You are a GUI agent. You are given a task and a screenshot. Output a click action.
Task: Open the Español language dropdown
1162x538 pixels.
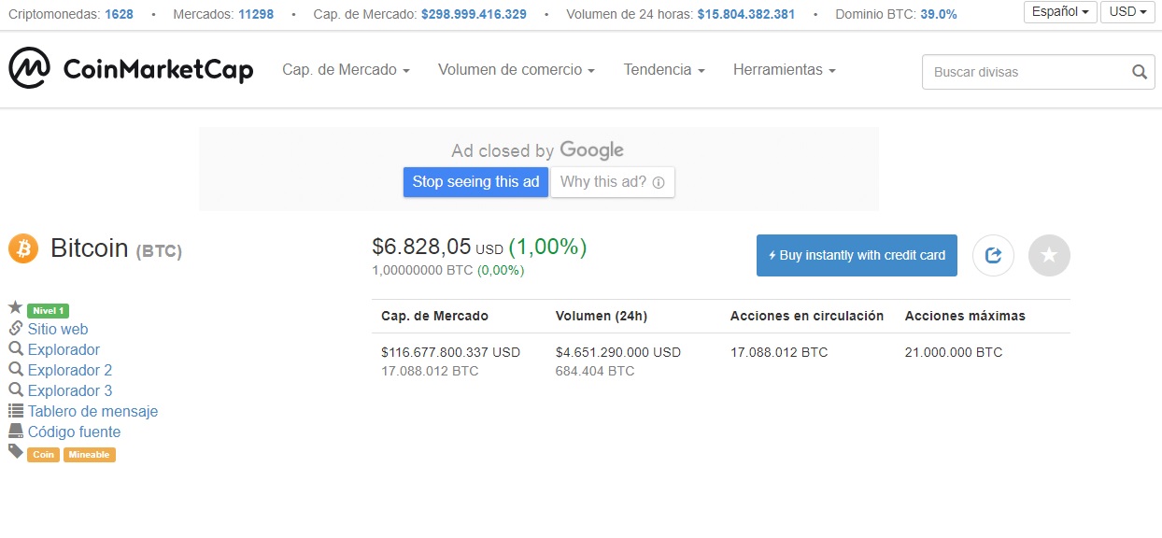tap(1060, 12)
